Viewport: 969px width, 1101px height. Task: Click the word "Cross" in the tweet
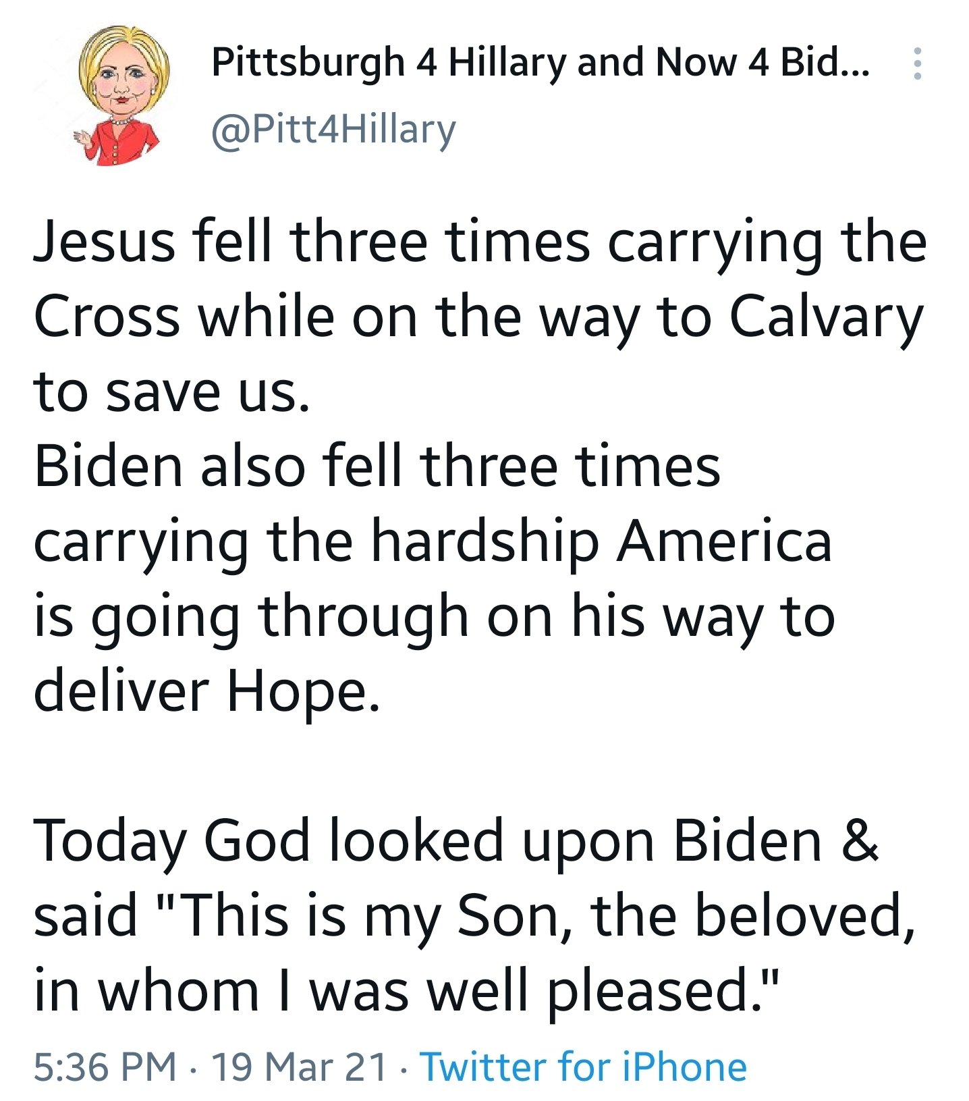tap(107, 317)
